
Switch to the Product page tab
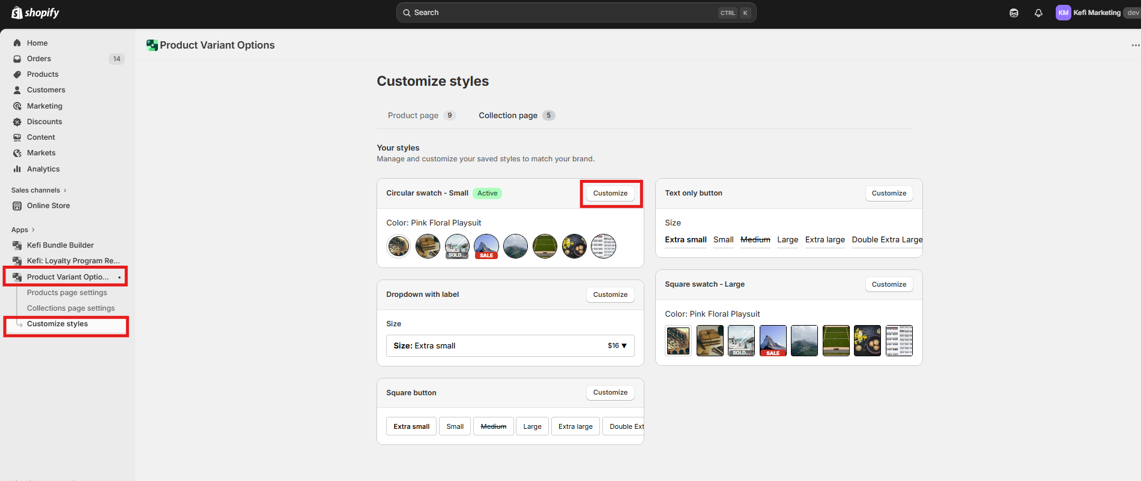[413, 116]
